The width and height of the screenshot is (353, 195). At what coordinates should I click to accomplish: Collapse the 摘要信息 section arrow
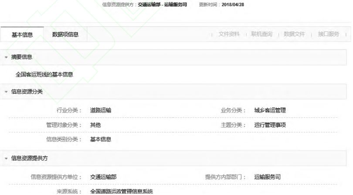[x=6, y=57]
